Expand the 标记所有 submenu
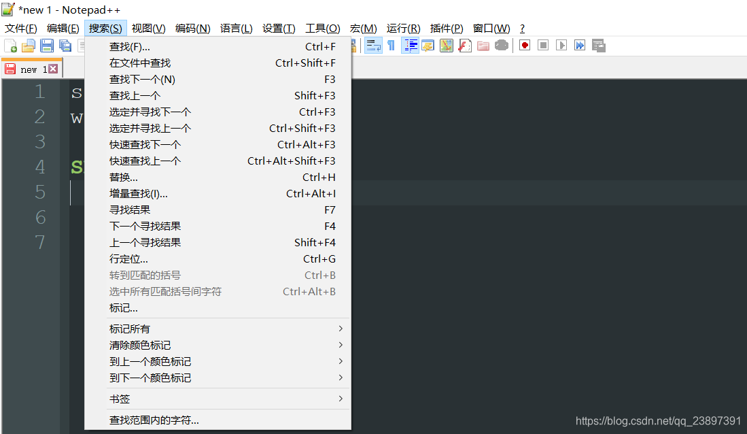747x434 pixels. (x=218, y=329)
